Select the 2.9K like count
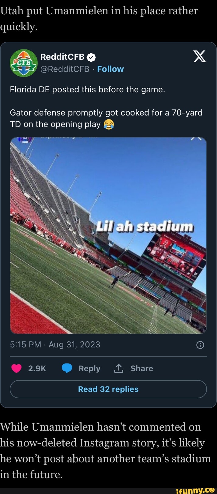This screenshot has width=217, height=494. [37, 368]
